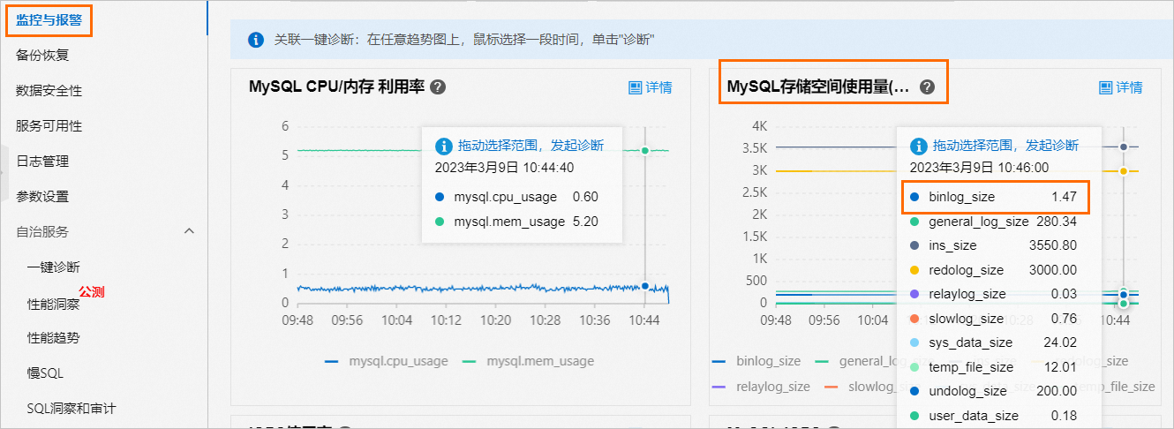Image resolution: width=1174 pixels, height=429 pixels.
Task: Click mem_usage data point on green line
Action: 645,151
